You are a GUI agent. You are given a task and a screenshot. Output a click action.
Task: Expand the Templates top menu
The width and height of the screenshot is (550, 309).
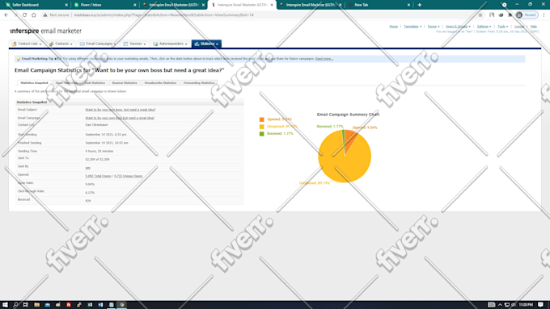pos(412,27)
